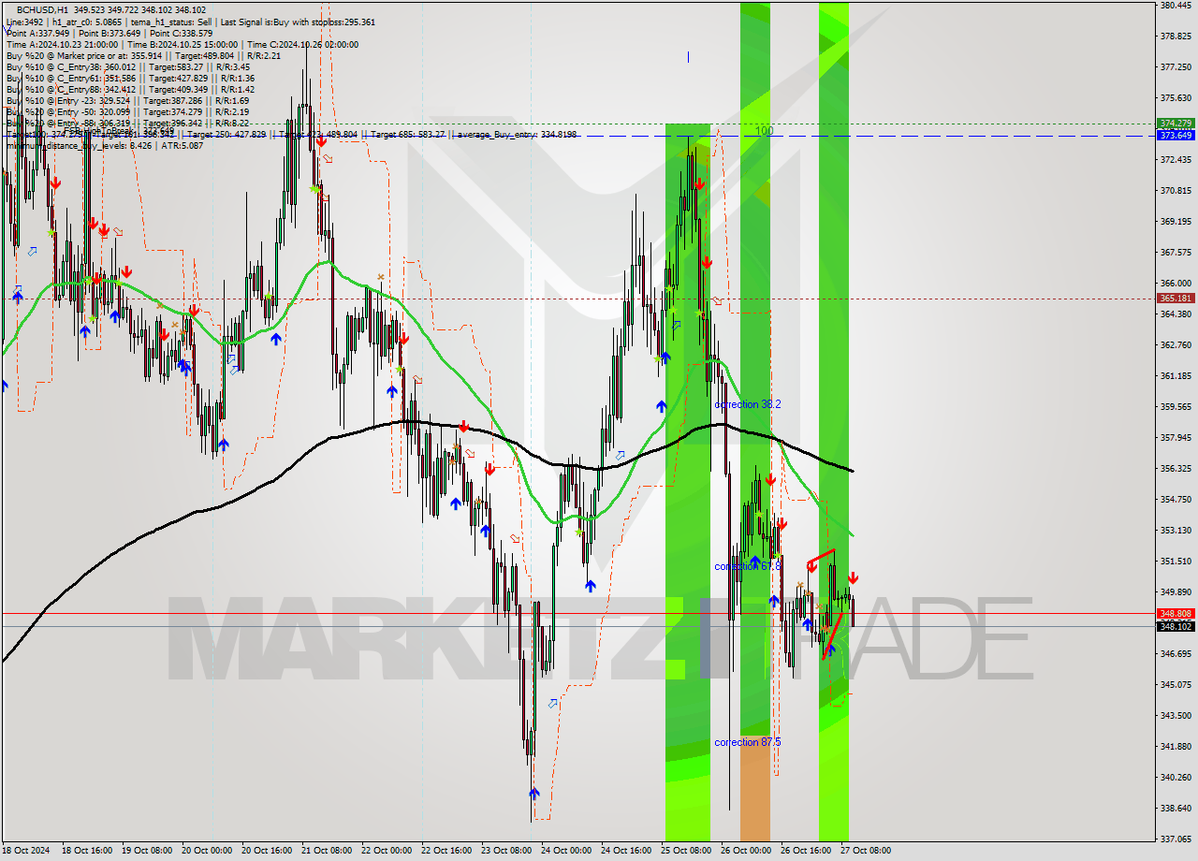Image resolution: width=1198 pixels, height=861 pixels.
Task: Select the 'Entry -23: 329.524' line
Action: pos(127,100)
